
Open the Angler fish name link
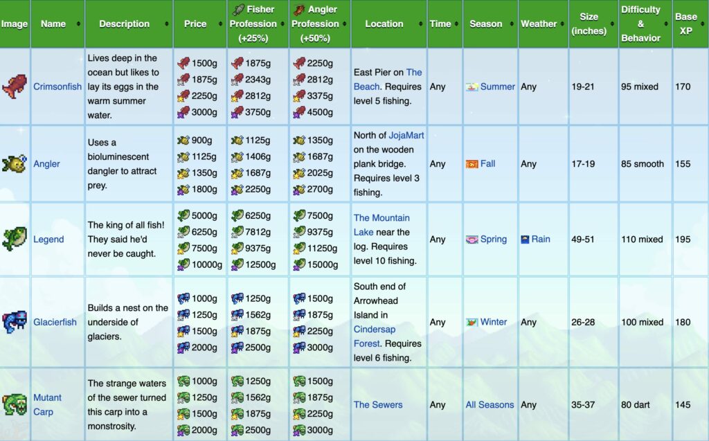click(46, 164)
